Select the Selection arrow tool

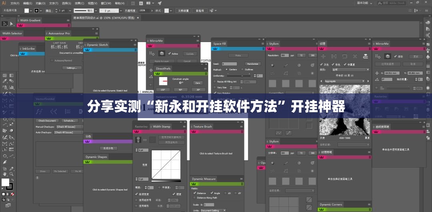point(5,24)
